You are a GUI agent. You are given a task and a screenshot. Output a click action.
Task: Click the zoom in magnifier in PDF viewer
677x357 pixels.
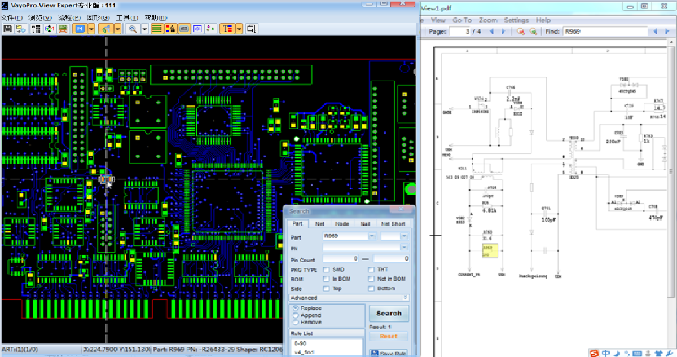(x=533, y=32)
